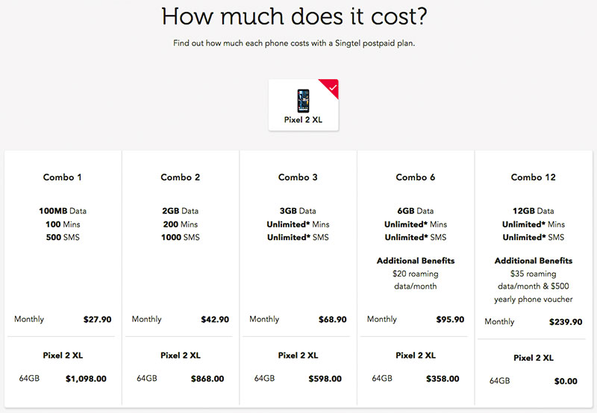Click the $68.90 monthly price

tap(332, 320)
